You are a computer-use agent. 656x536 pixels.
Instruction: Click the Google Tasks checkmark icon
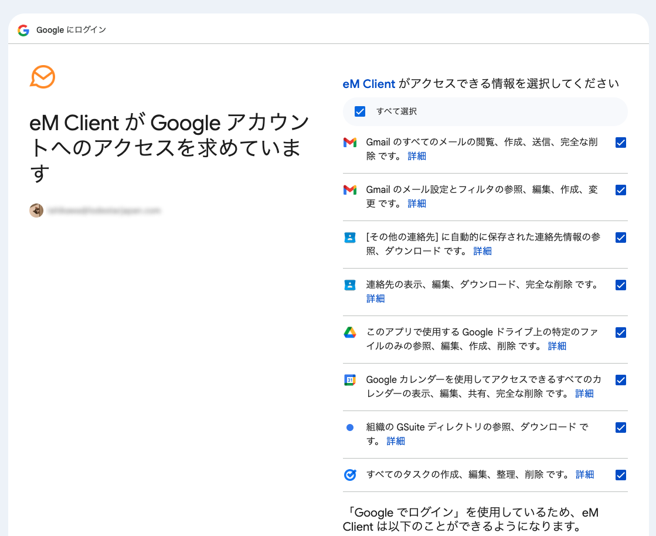[x=350, y=475]
